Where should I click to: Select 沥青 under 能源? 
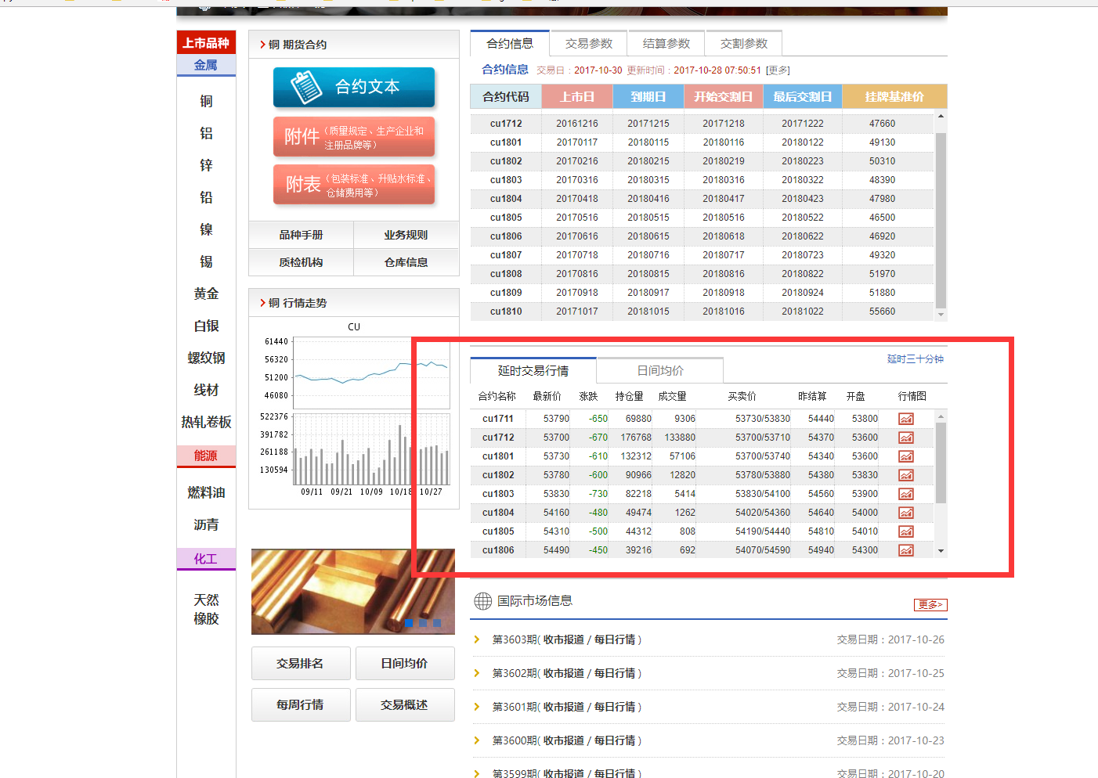click(206, 524)
